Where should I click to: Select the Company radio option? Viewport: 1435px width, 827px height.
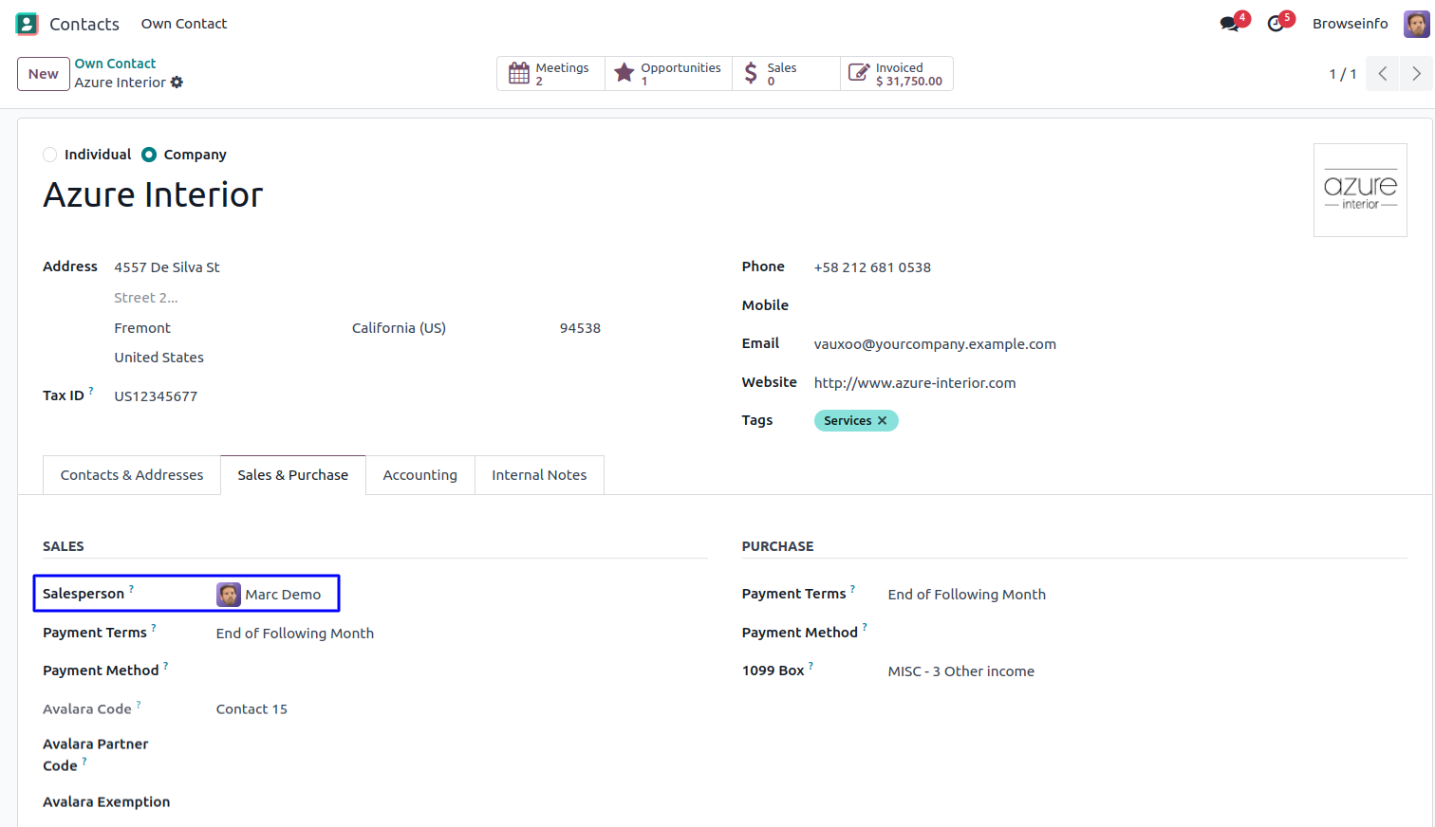(x=149, y=155)
